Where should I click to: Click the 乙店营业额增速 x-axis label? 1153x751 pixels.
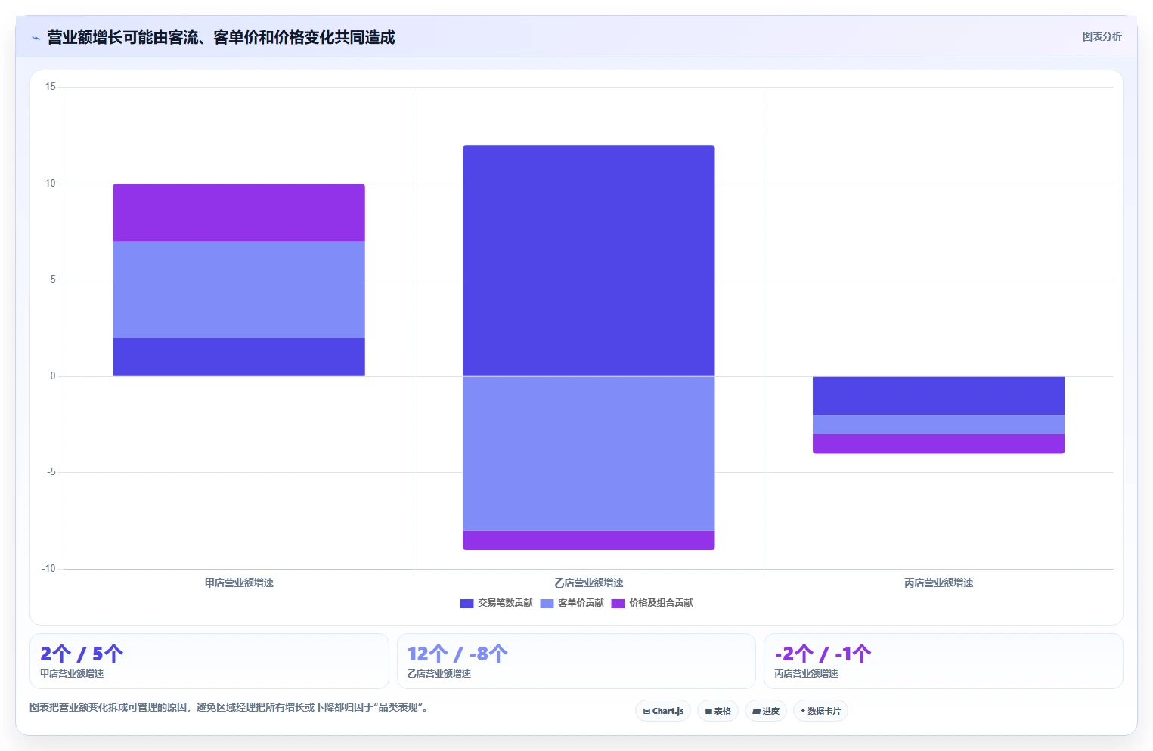point(588,583)
